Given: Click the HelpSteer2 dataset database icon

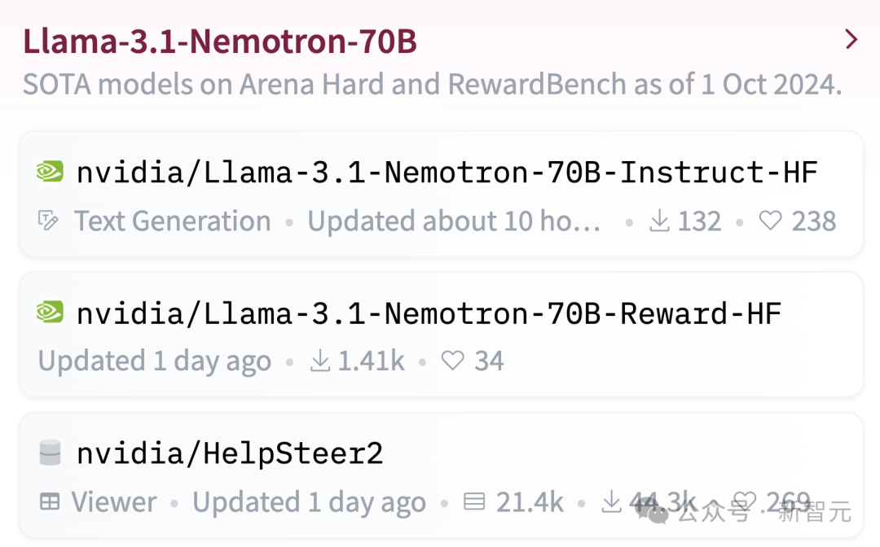Looking at the screenshot, I should pos(50,453).
